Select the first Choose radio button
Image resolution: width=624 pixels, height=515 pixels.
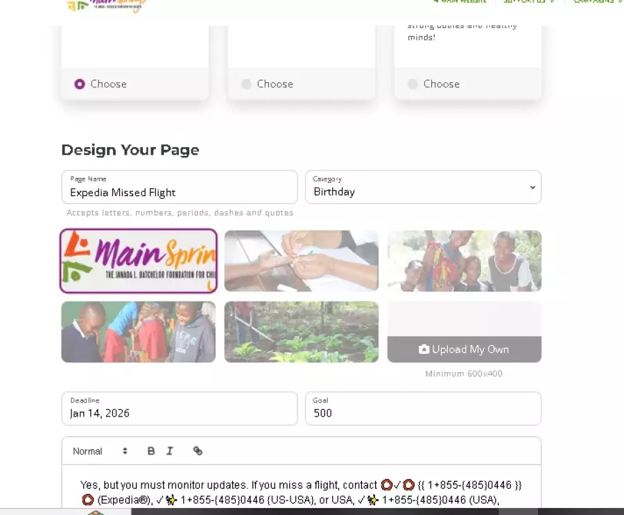[80, 84]
